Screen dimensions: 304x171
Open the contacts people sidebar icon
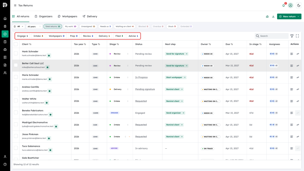point(5,73)
